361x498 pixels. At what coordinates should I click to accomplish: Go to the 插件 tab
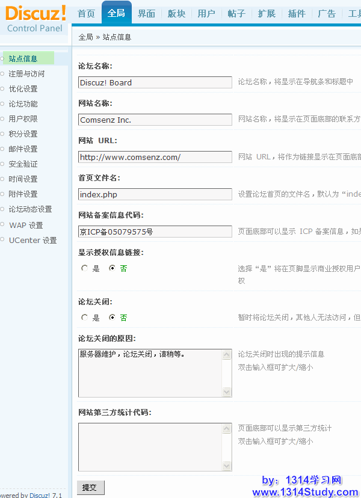297,14
